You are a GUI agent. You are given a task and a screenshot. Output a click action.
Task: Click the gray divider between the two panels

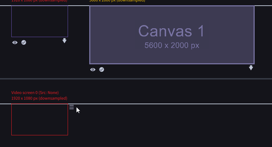(136, 78)
